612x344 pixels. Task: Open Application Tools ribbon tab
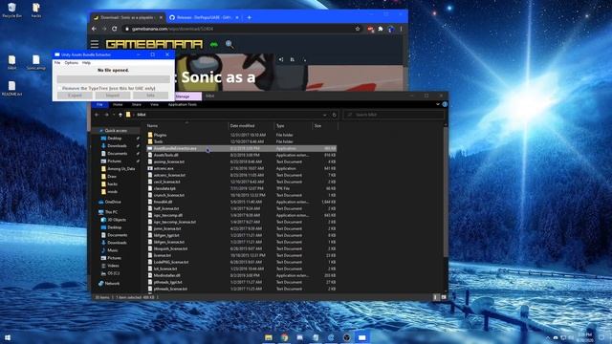pos(183,104)
